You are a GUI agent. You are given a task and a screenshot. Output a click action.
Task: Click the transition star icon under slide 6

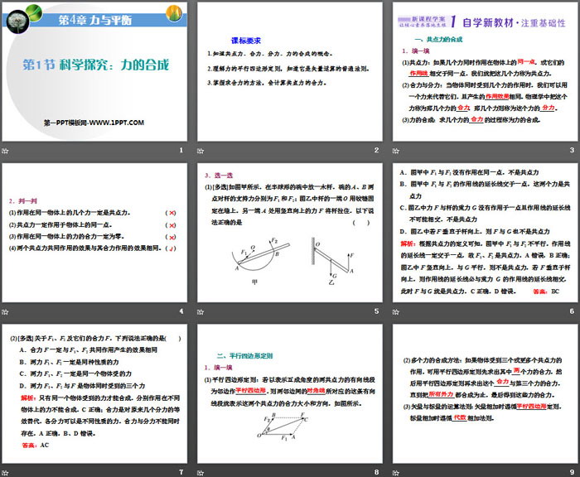click(x=394, y=311)
